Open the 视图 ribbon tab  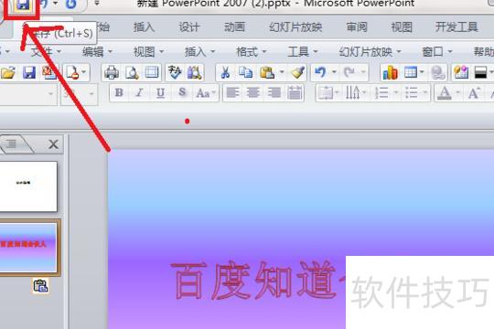[x=402, y=27]
